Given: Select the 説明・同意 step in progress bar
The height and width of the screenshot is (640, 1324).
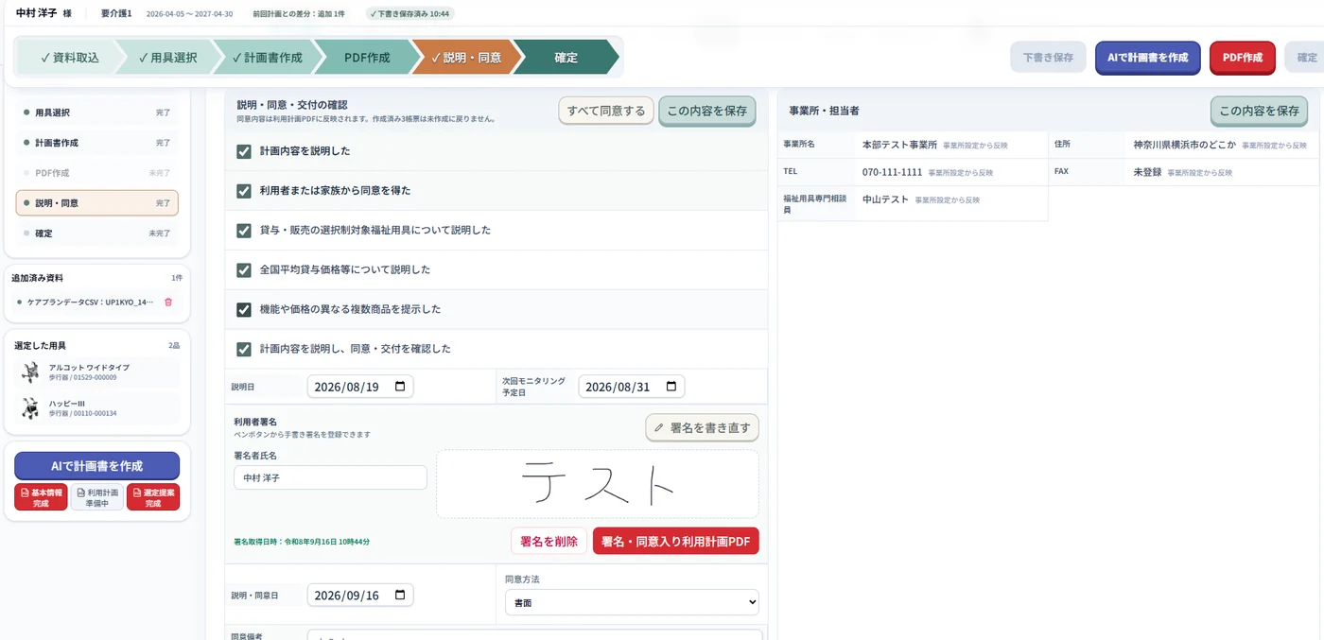Looking at the screenshot, I should (x=466, y=58).
